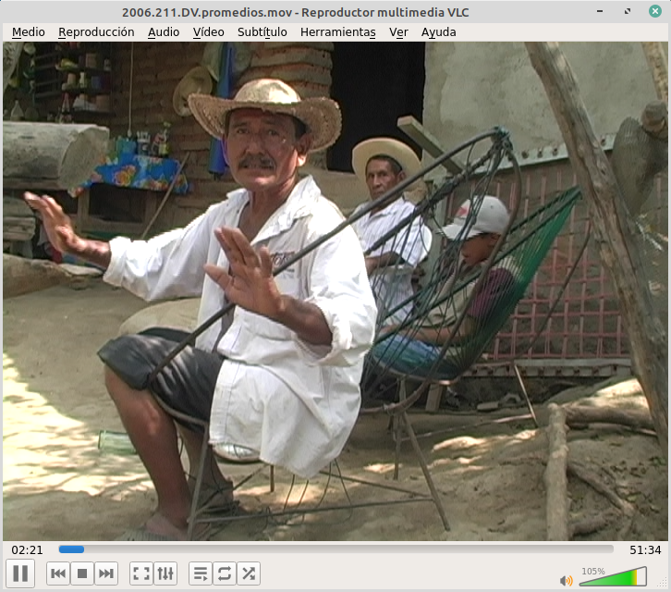Show extended settings and effects

[165, 573]
